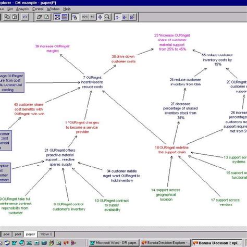Switch to the inactive Banxia Decision Explorer taskbar button
The image size is (247, 247).
click(x=166, y=243)
